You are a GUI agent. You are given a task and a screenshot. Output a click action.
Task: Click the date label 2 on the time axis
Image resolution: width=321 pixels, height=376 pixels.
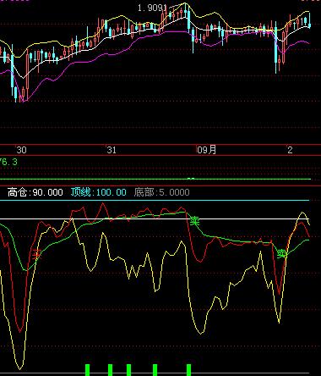pos(290,150)
